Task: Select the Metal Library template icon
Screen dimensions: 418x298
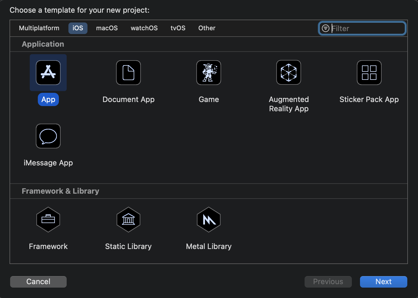Action: pos(209,220)
